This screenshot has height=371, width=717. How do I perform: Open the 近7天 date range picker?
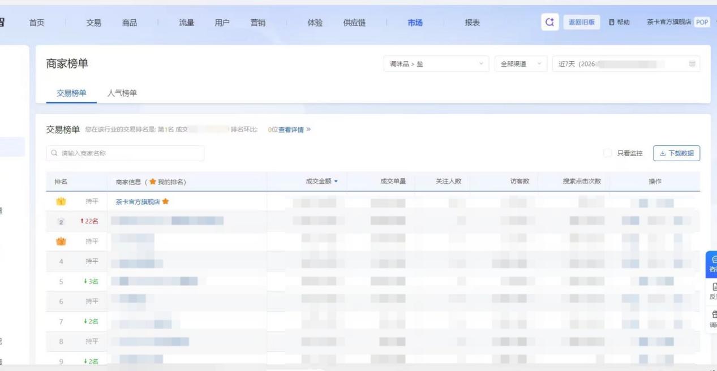pyautogui.click(x=626, y=64)
